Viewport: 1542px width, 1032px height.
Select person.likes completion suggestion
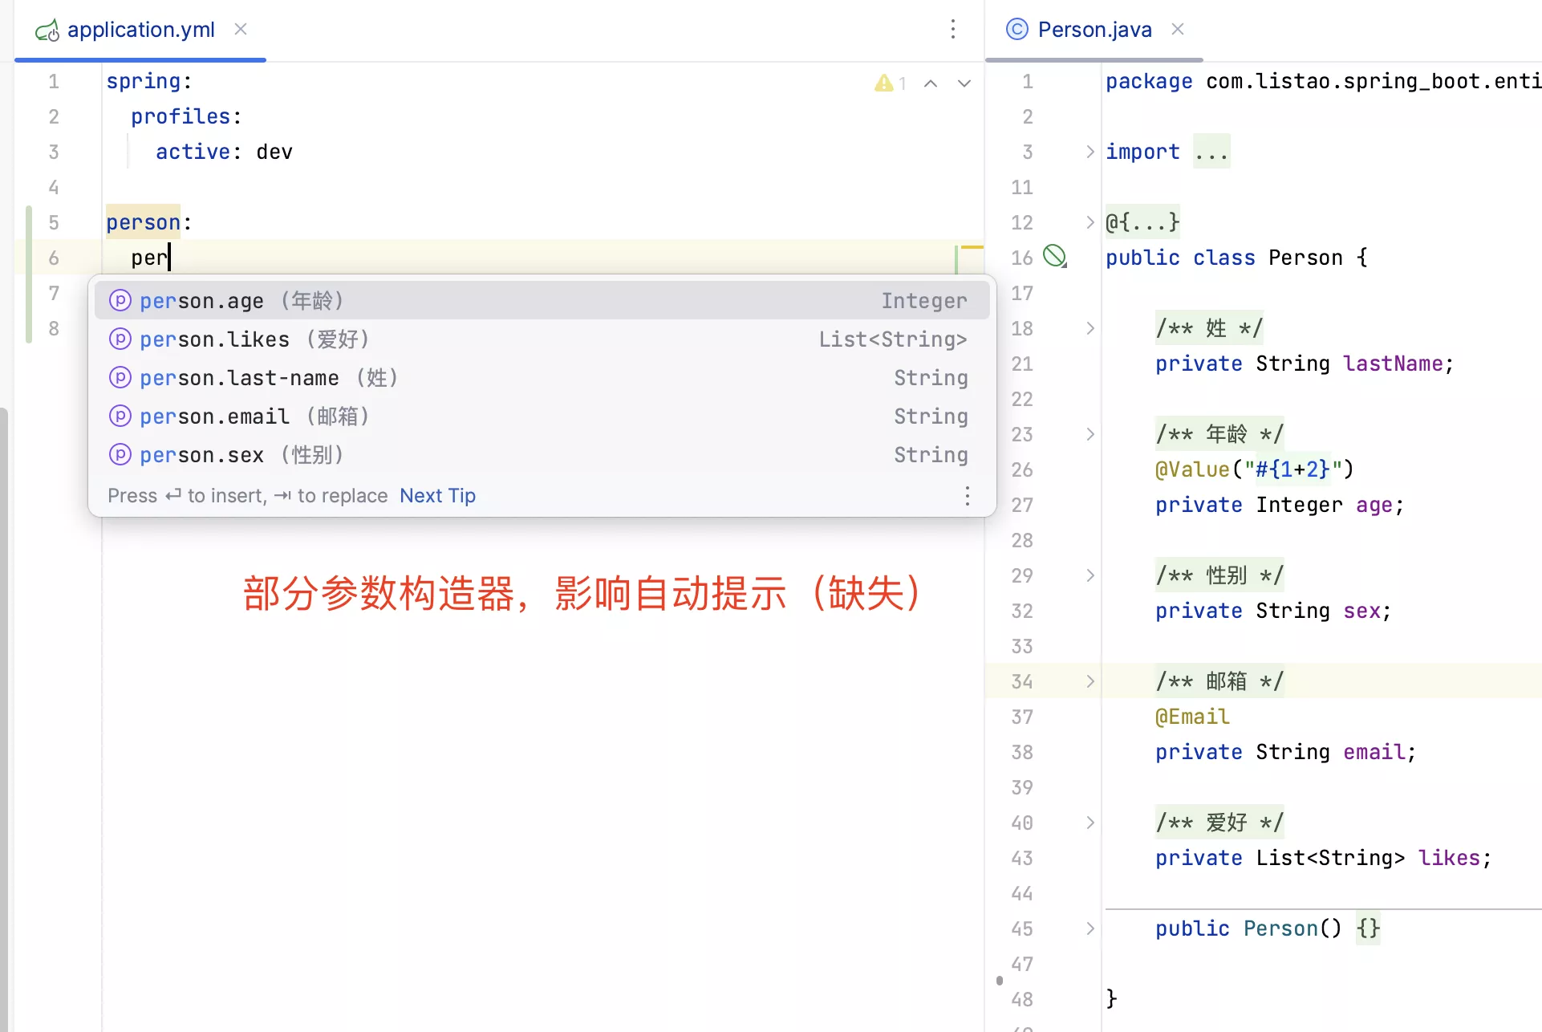tap(542, 339)
